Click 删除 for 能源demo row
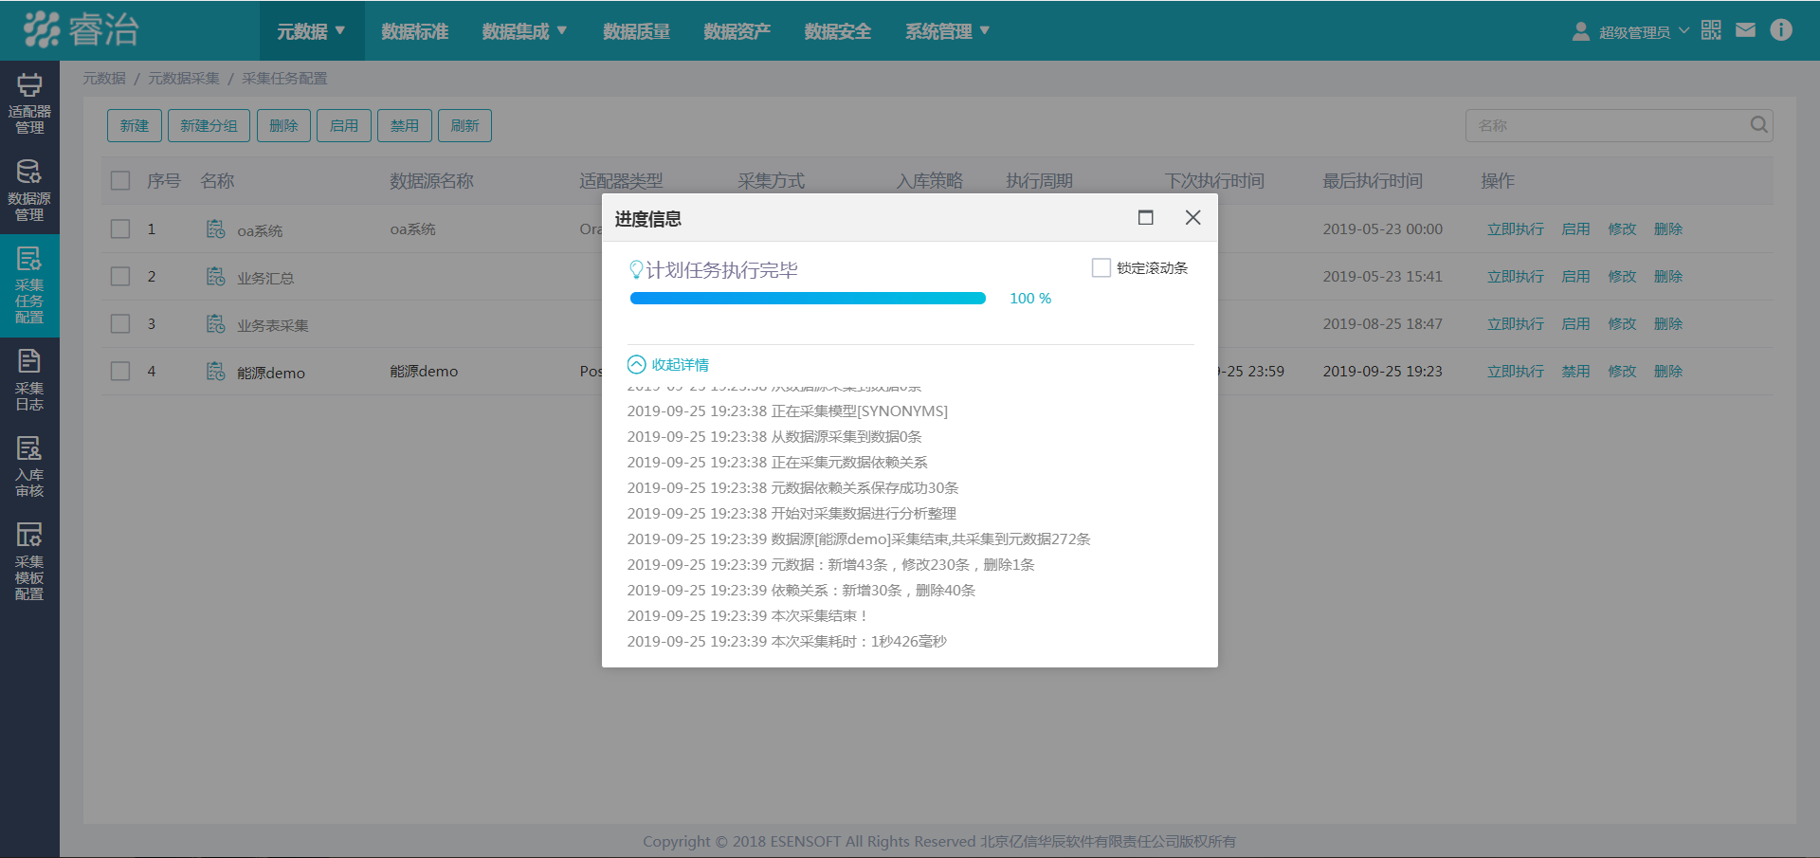This screenshot has width=1820, height=858. 1668,372
